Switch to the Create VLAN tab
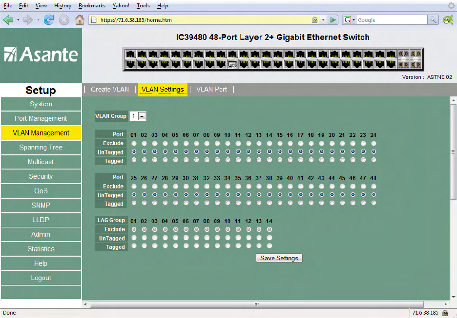Viewport: 457px width, 318px height. (110, 89)
